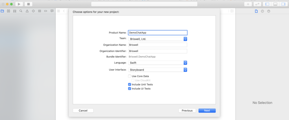The height and width of the screenshot is (120, 289).
Task: Uncheck Include Unit Tests
Action: (130, 85)
